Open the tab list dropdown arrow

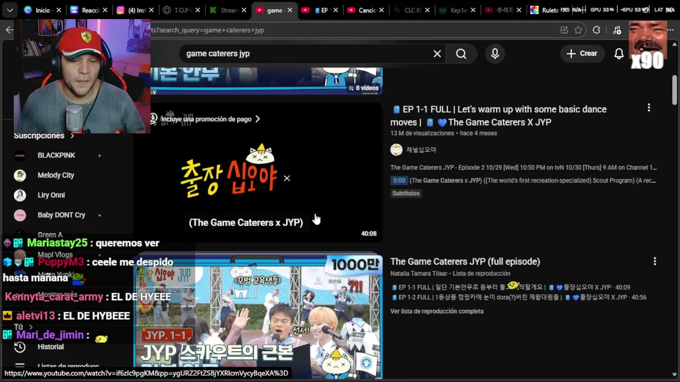10,10
